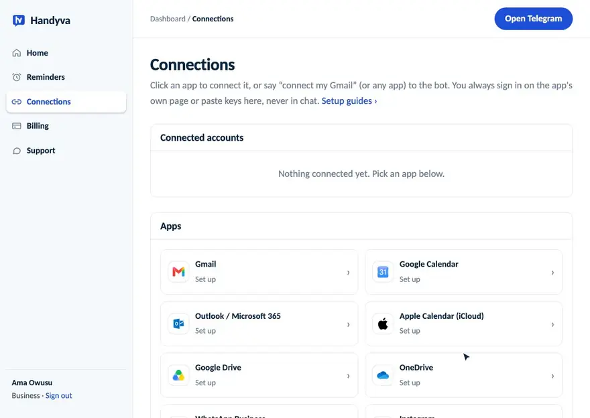Go to Reminders in the sidebar
Image resolution: width=590 pixels, height=418 pixels.
click(46, 77)
